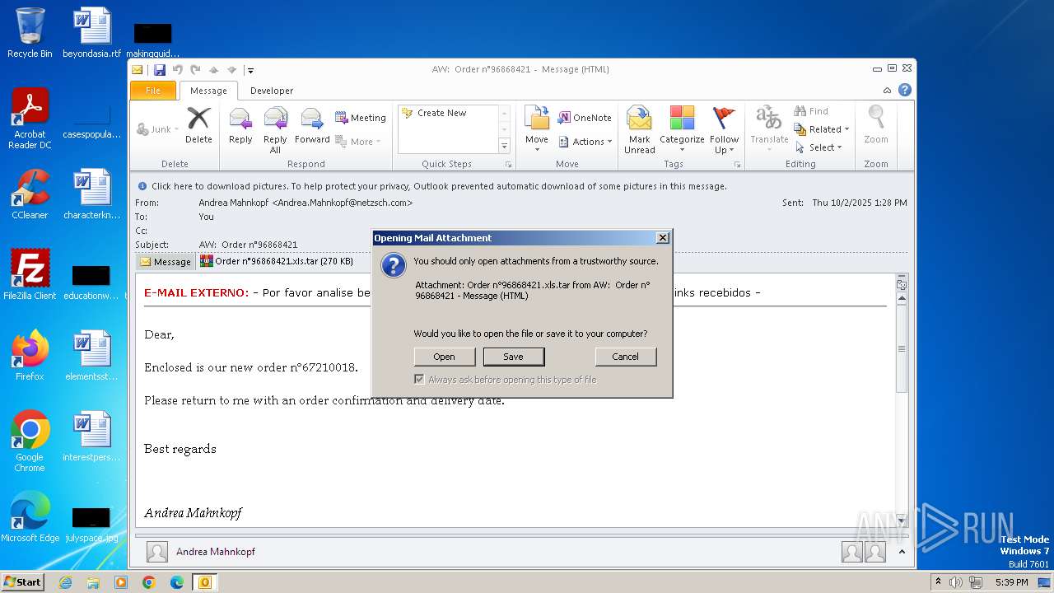The width and height of the screenshot is (1054, 593).
Task: Toggle 'Always ask before opening' checkbox
Action: pyautogui.click(x=419, y=380)
